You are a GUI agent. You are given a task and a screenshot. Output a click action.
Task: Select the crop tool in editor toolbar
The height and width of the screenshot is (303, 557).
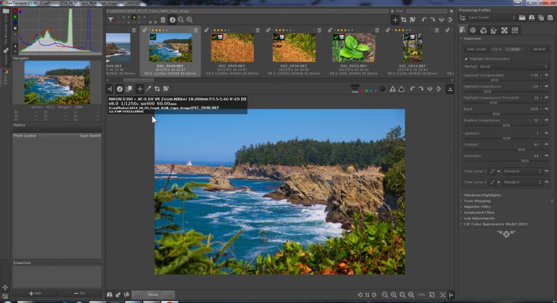(x=157, y=89)
